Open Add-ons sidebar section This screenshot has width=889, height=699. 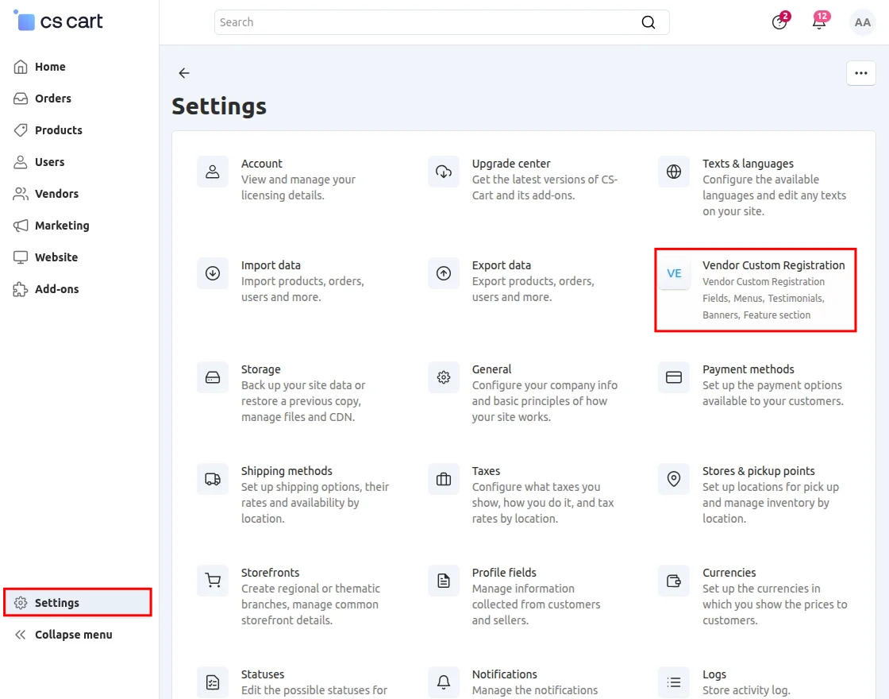[56, 289]
